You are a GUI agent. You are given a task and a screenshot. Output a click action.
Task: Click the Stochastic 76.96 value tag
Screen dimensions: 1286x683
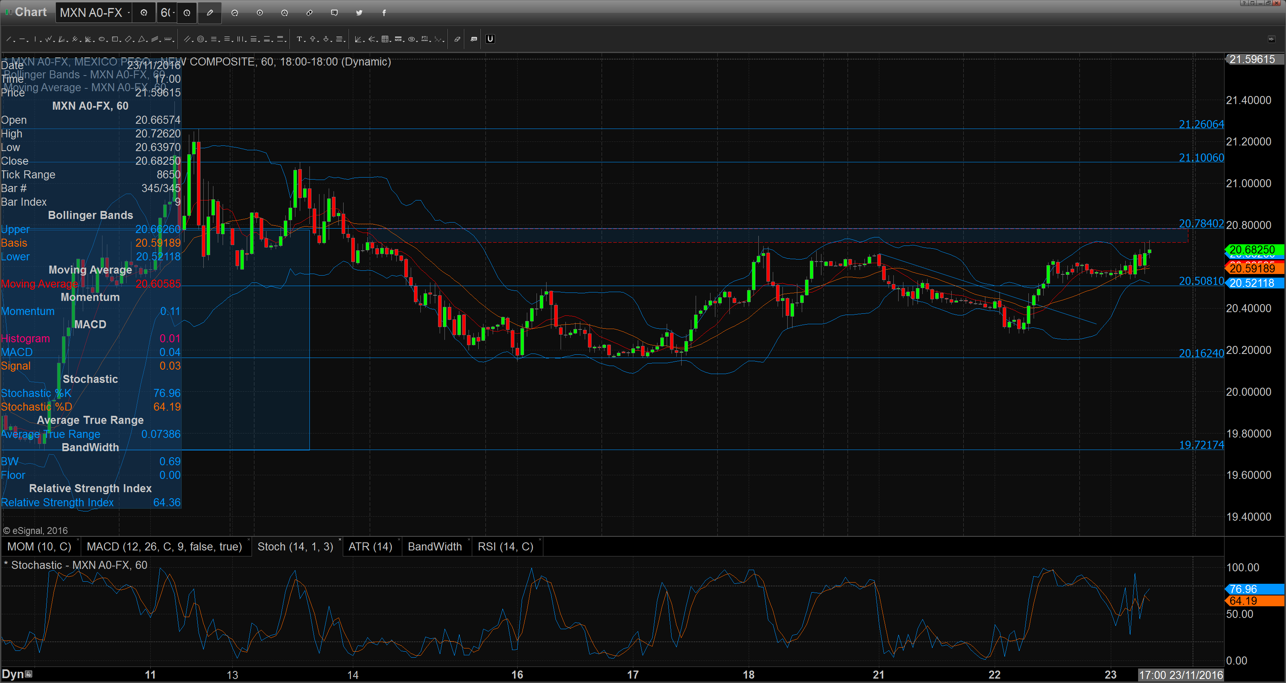click(x=1254, y=589)
